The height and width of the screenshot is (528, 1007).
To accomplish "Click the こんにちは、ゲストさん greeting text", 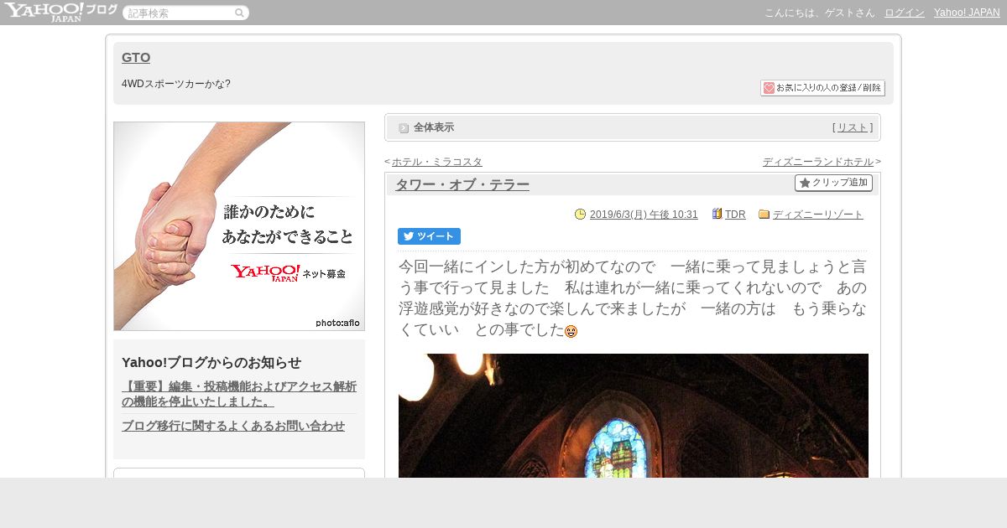I will 820,13.
